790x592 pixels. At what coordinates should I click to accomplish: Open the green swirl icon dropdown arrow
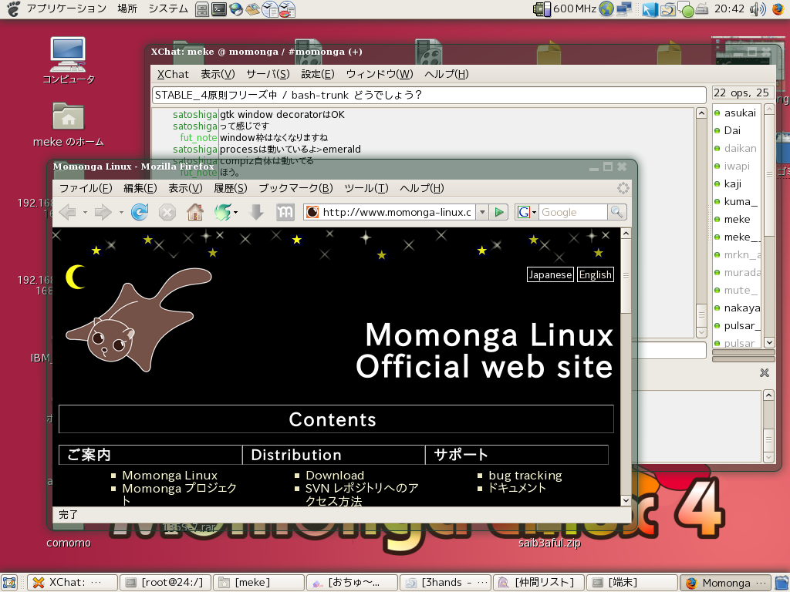pos(235,212)
